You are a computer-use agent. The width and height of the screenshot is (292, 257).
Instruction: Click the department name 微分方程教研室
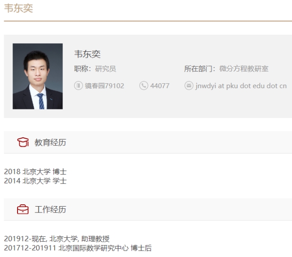pyautogui.click(x=244, y=69)
